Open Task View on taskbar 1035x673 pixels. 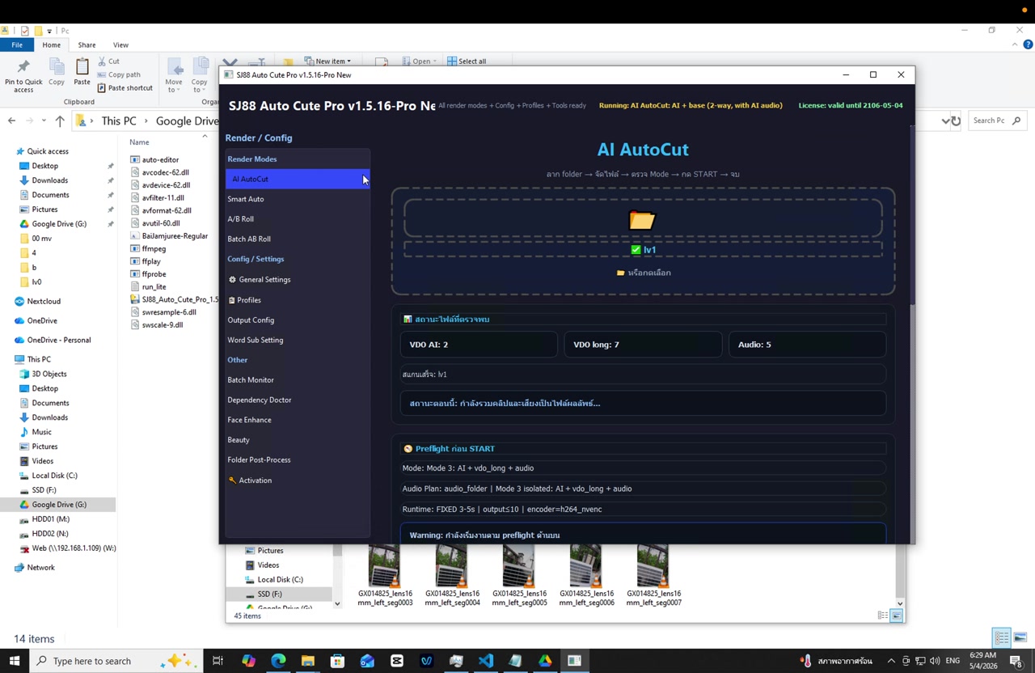coord(218,661)
